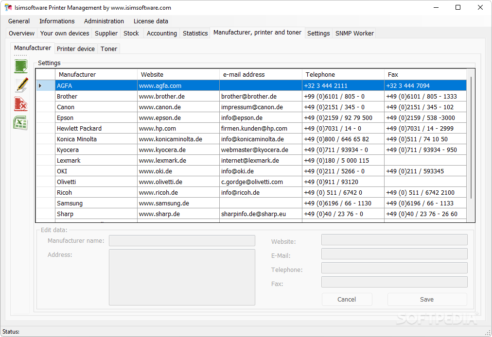Image resolution: width=492 pixels, height=337 pixels.
Task: Click the pencil edit manufacturer icon
Action: coord(21,85)
